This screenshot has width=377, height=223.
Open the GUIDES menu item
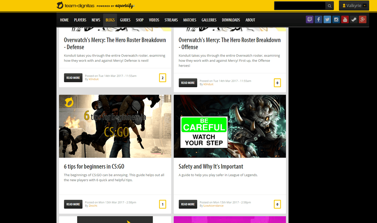pos(125,20)
